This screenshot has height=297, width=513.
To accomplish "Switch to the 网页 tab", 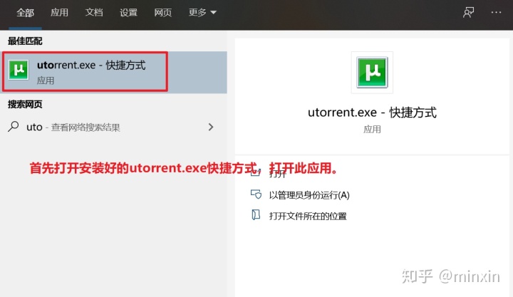I will [x=163, y=12].
